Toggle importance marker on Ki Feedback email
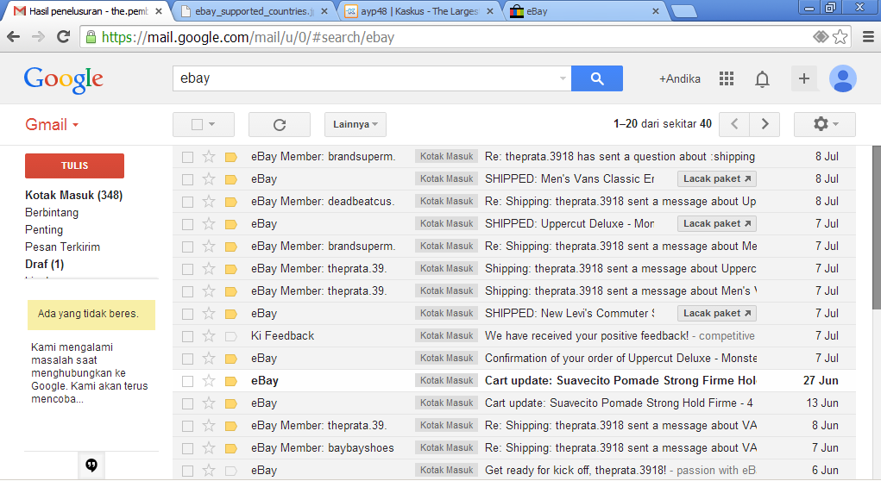The width and height of the screenshot is (881, 481). 231,336
